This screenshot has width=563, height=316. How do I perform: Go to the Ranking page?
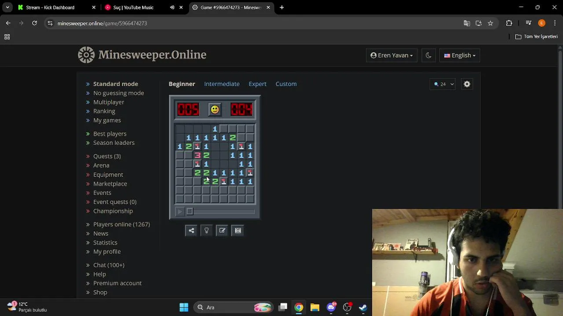(104, 111)
